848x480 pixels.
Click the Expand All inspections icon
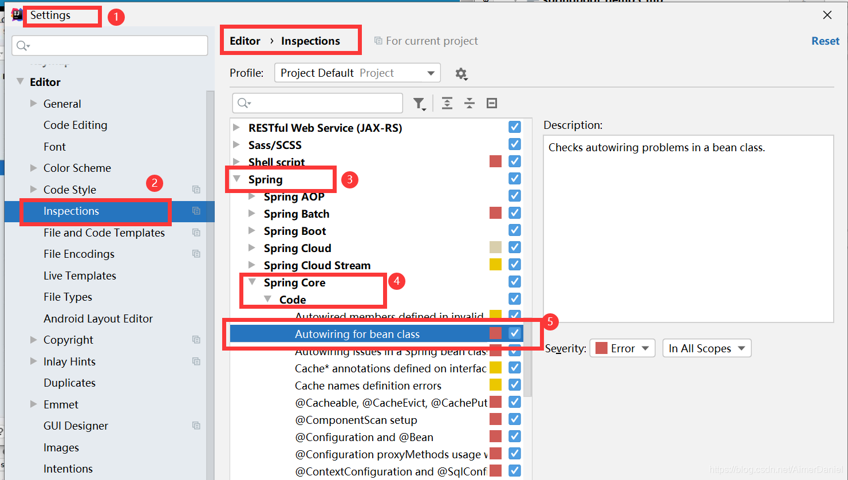pos(447,103)
